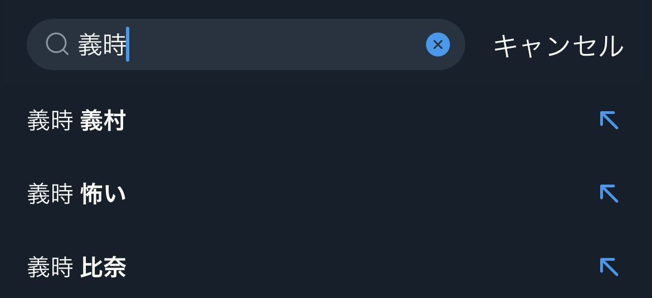Select the 義時 比奈 search suggestion

[x=76, y=268]
